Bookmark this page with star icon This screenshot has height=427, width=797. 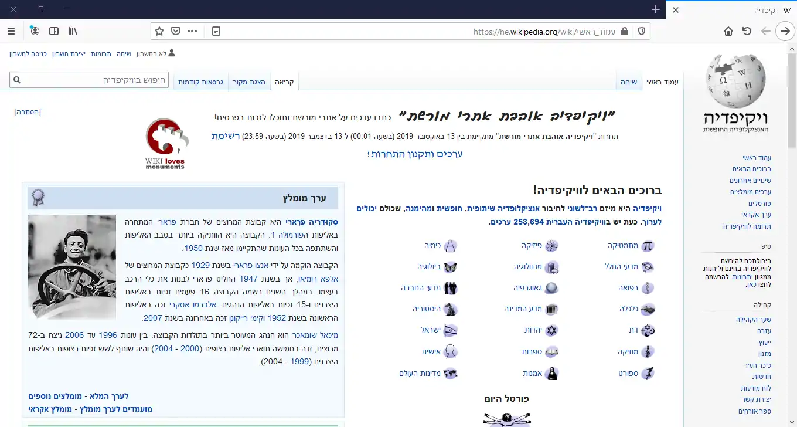point(159,31)
